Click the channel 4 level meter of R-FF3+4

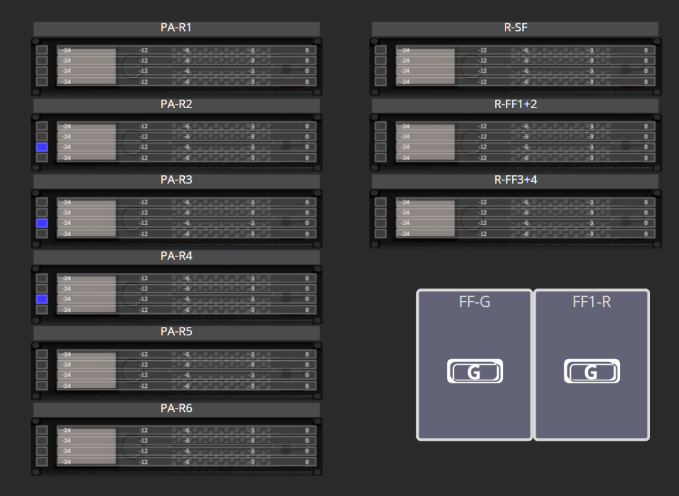[x=525, y=233]
